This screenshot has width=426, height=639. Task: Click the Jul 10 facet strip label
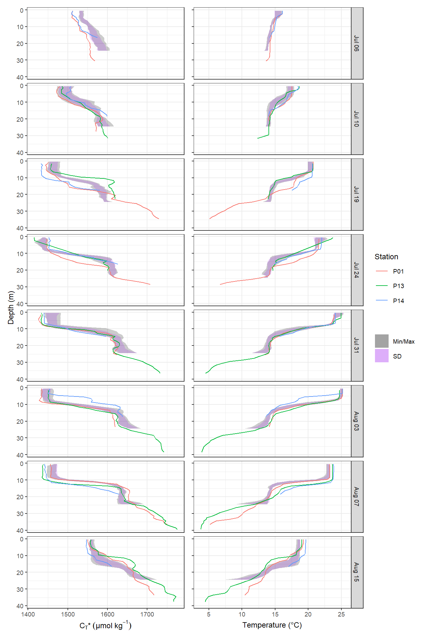[x=357, y=119]
